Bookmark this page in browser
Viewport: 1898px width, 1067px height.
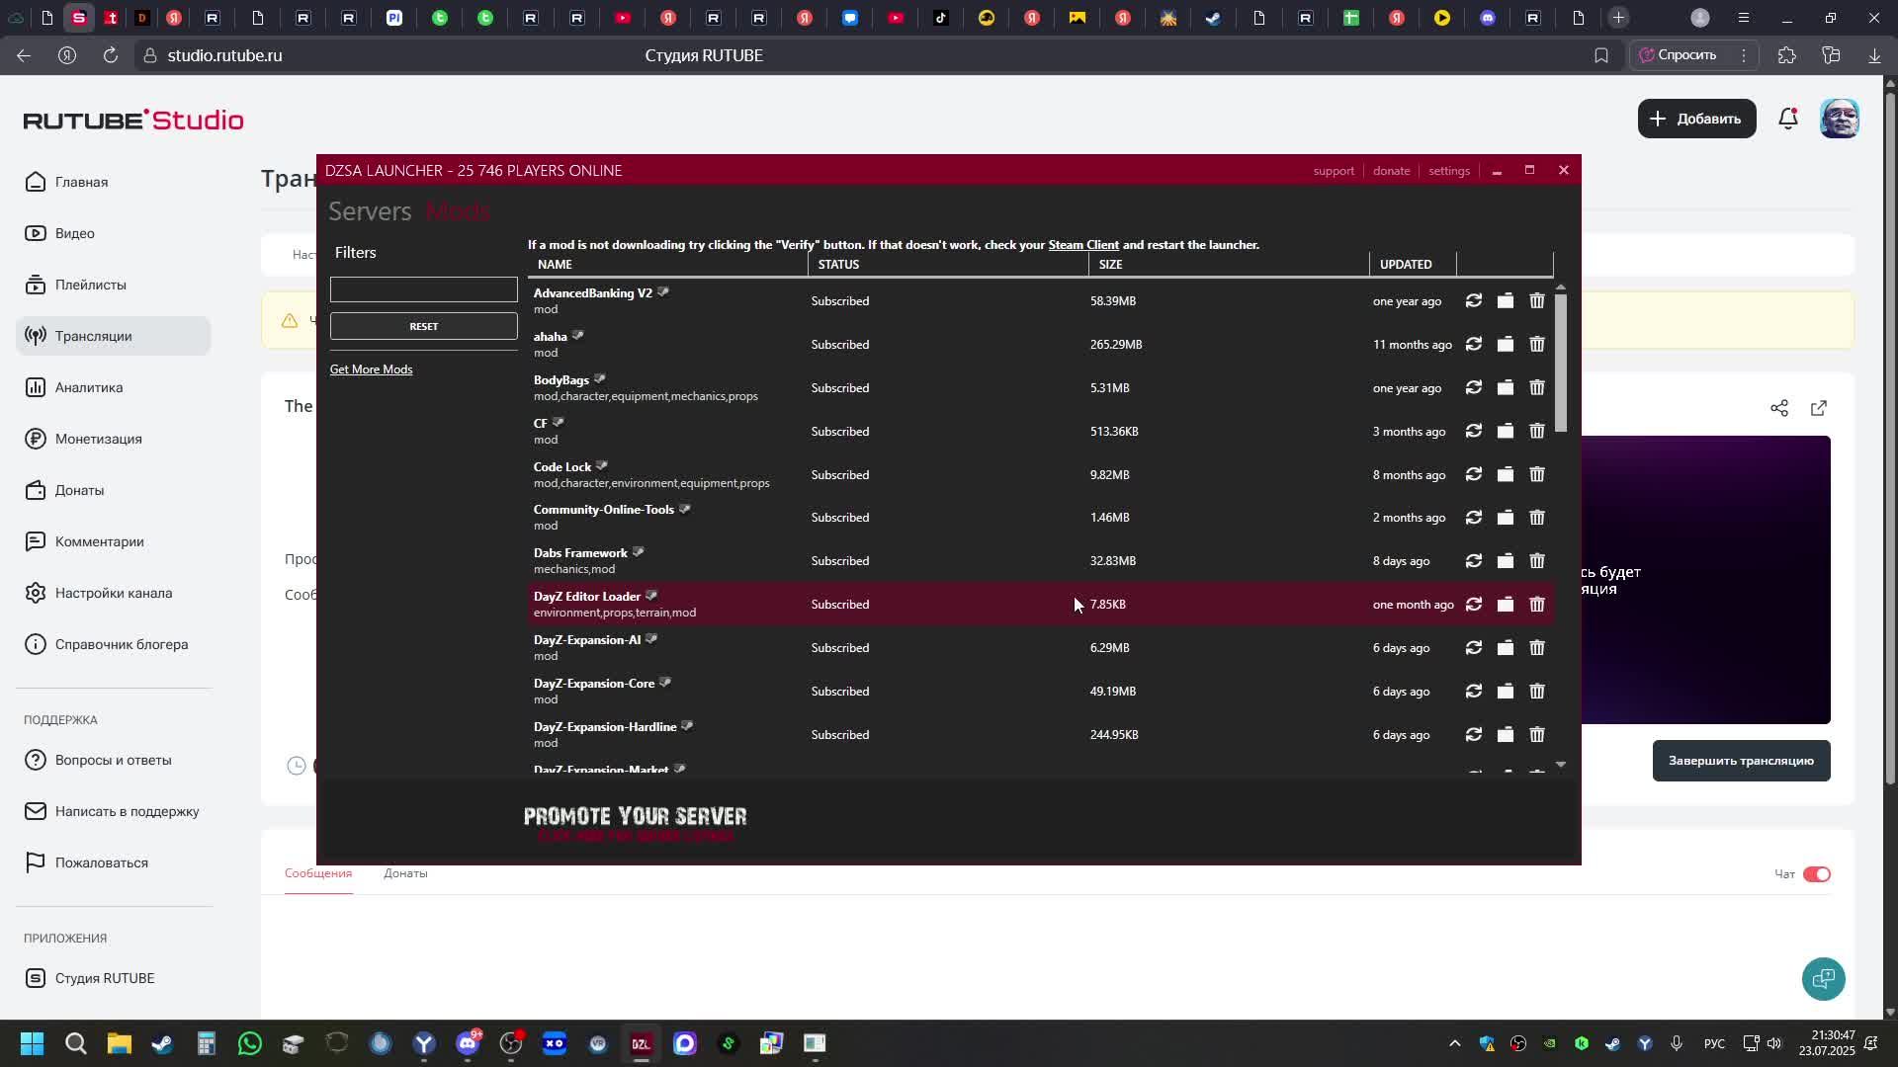point(1601,56)
